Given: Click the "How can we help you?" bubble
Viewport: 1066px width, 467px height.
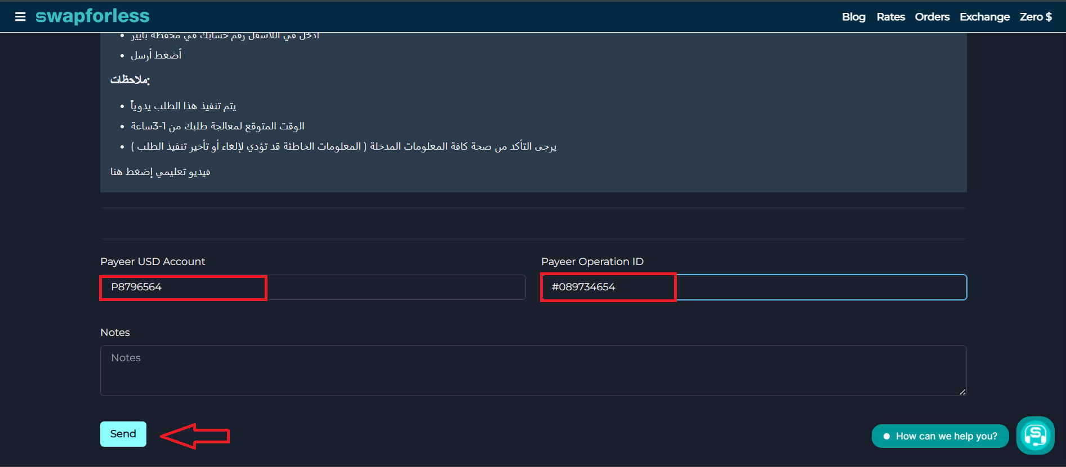Looking at the screenshot, I should coord(940,436).
